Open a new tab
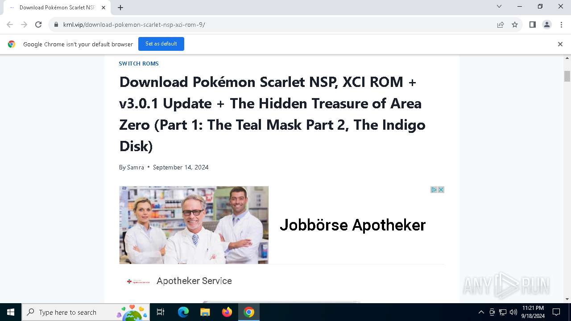 point(120,8)
